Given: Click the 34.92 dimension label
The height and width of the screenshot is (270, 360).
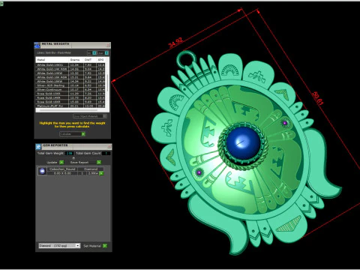Looking at the screenshot, I should coord(175,43).
